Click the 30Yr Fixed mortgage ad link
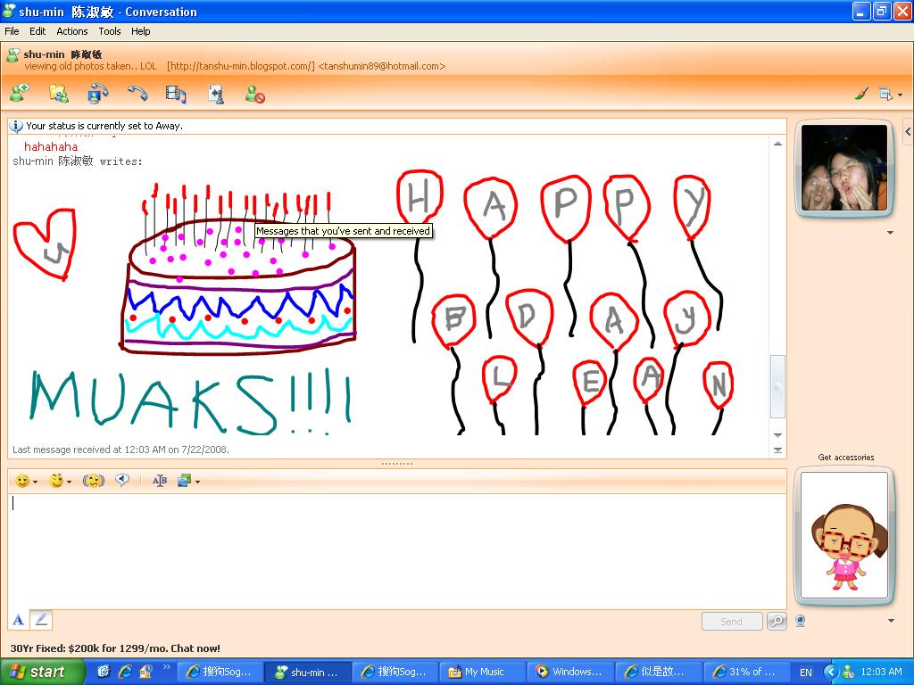 point(115,648)
